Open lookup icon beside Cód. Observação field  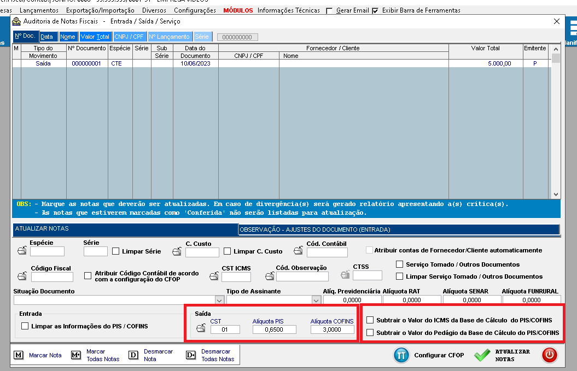270,276
